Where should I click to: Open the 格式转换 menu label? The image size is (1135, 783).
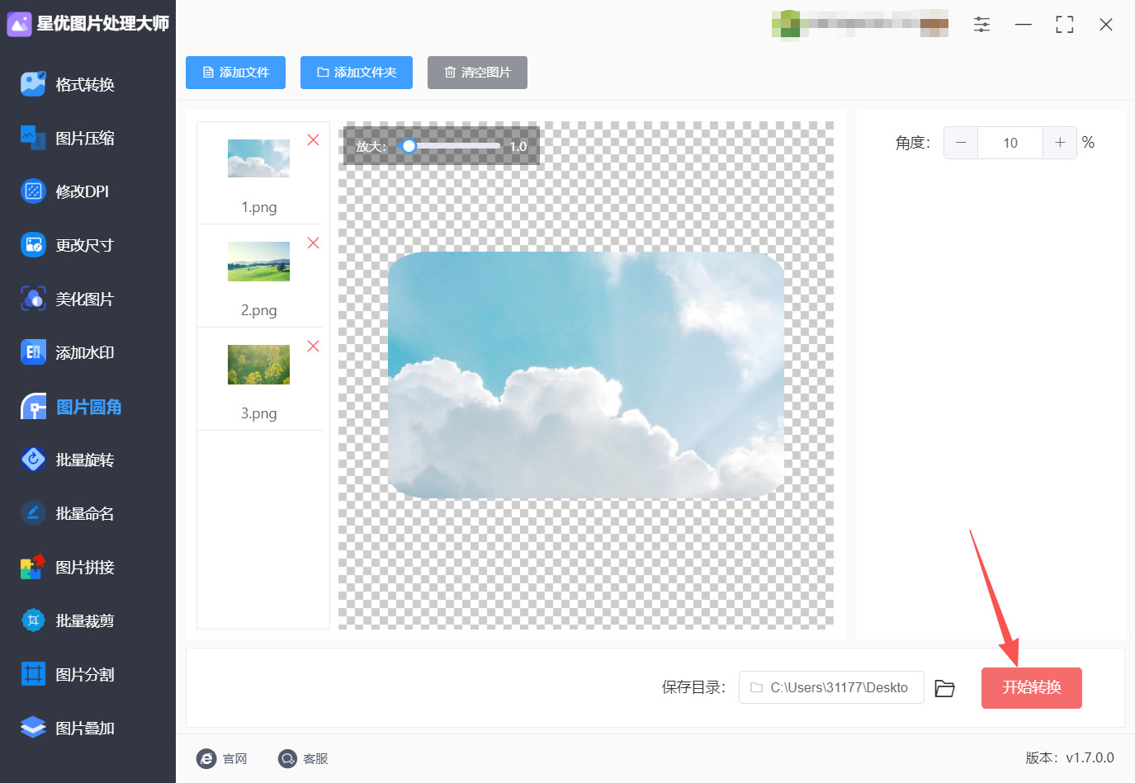pyautogui.click(x=85, y=84)
